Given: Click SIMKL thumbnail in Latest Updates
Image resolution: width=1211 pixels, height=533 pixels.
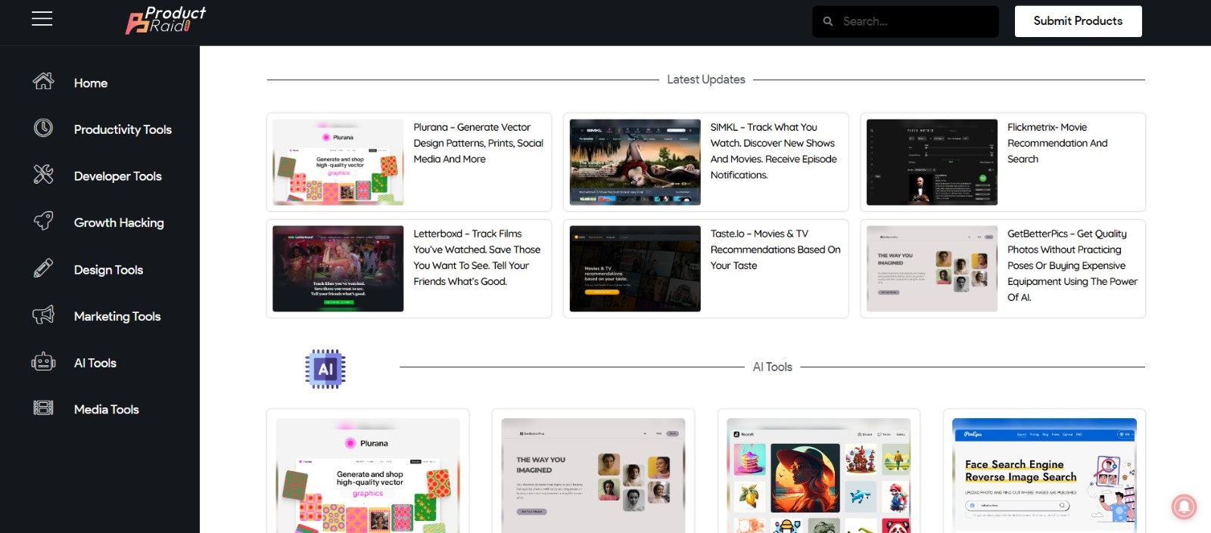Looking at the screenshot, I should coord(635,163).
